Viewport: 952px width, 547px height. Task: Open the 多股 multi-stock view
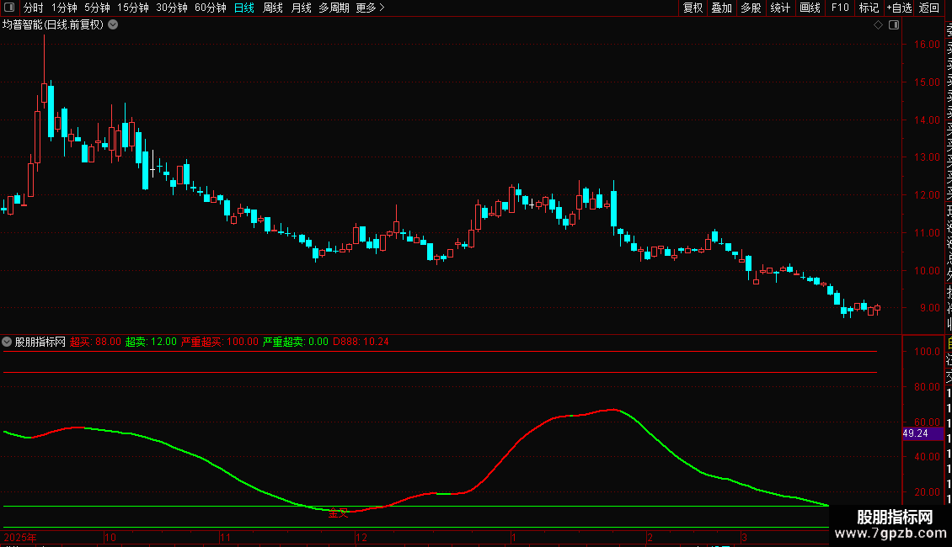click(x=751, y=8)
